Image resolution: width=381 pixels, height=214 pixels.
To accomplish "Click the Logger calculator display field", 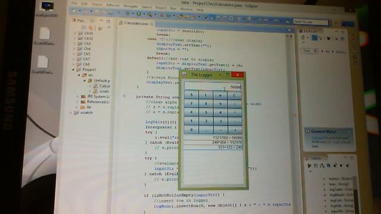I will point(213,86).
